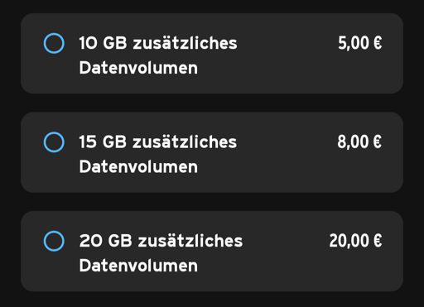This screenshot has width=424, height=307.
Task: Pick the blue circle beside the 8,00 € offer
Action: (54, 142)
